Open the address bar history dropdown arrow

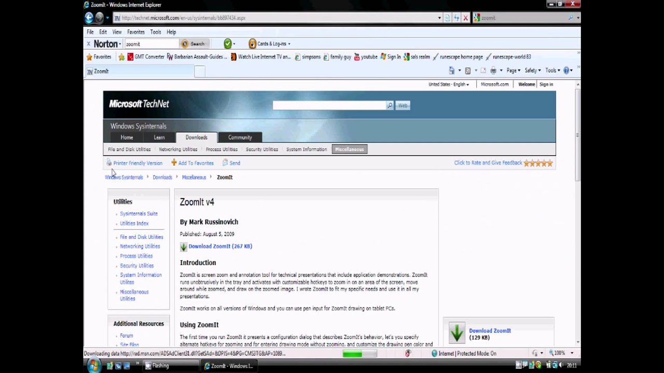point(439,18)
